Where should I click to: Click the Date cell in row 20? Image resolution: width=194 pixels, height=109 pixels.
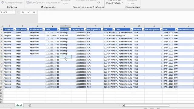[x=170, y=87]
